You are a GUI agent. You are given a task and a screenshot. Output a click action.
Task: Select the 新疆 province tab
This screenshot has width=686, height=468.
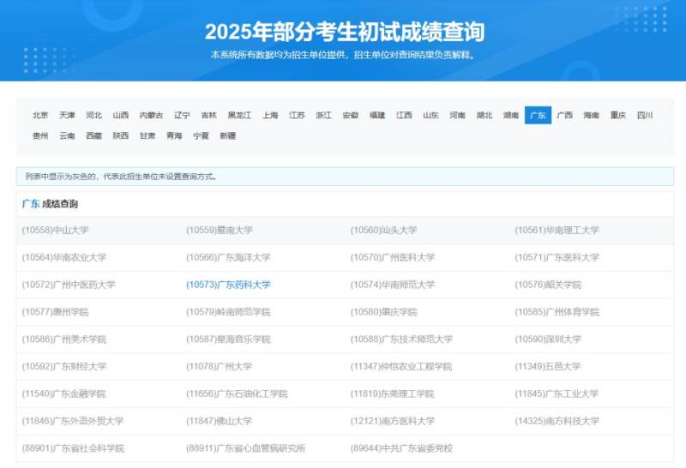tap(227, 135)
